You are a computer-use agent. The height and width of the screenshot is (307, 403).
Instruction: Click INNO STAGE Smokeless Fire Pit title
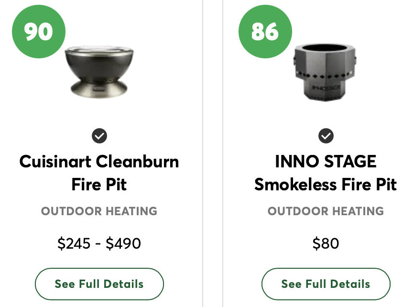[x=326, y=173]
